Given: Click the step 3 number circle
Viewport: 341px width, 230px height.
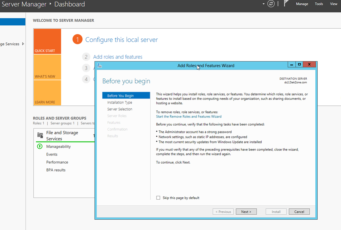Looking at the screenshot, I should (x=86, y=68).
